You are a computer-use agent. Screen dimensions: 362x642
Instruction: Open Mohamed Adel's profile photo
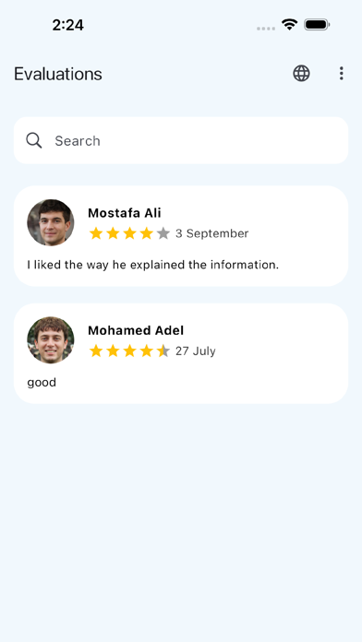(51, 339)
